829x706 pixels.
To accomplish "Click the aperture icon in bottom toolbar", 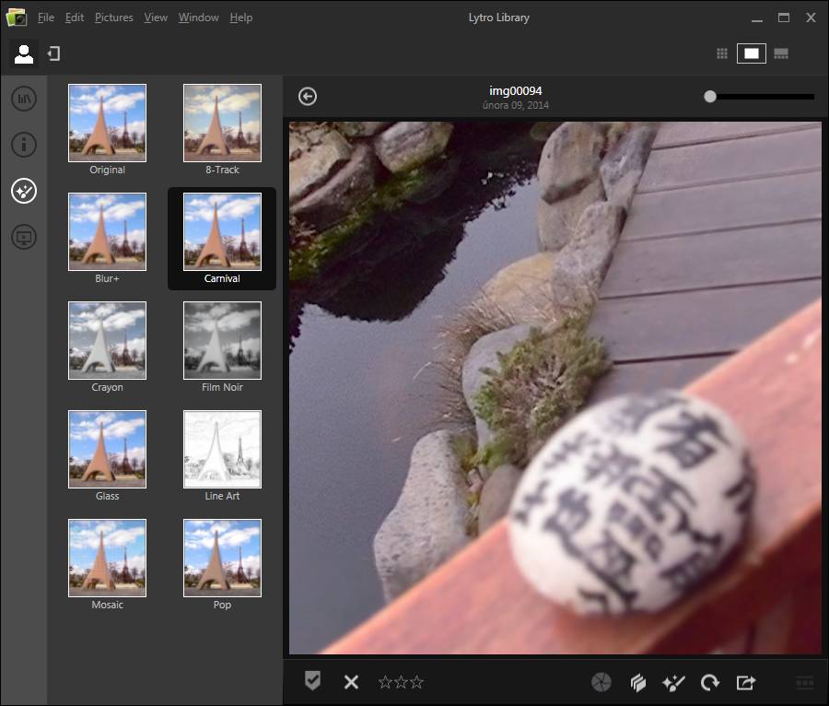I will [601, 682].
